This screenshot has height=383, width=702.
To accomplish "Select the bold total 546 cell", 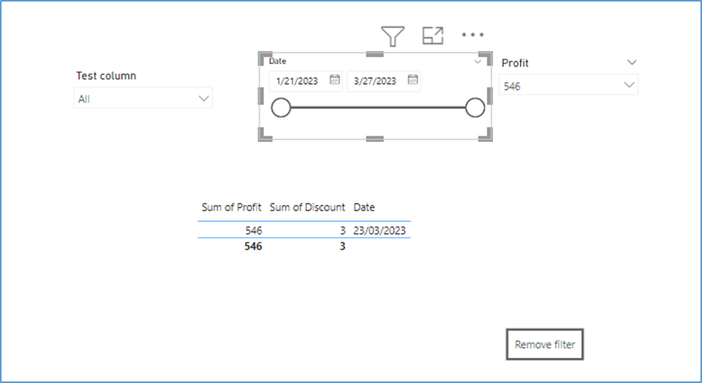I will click(253, 246).
